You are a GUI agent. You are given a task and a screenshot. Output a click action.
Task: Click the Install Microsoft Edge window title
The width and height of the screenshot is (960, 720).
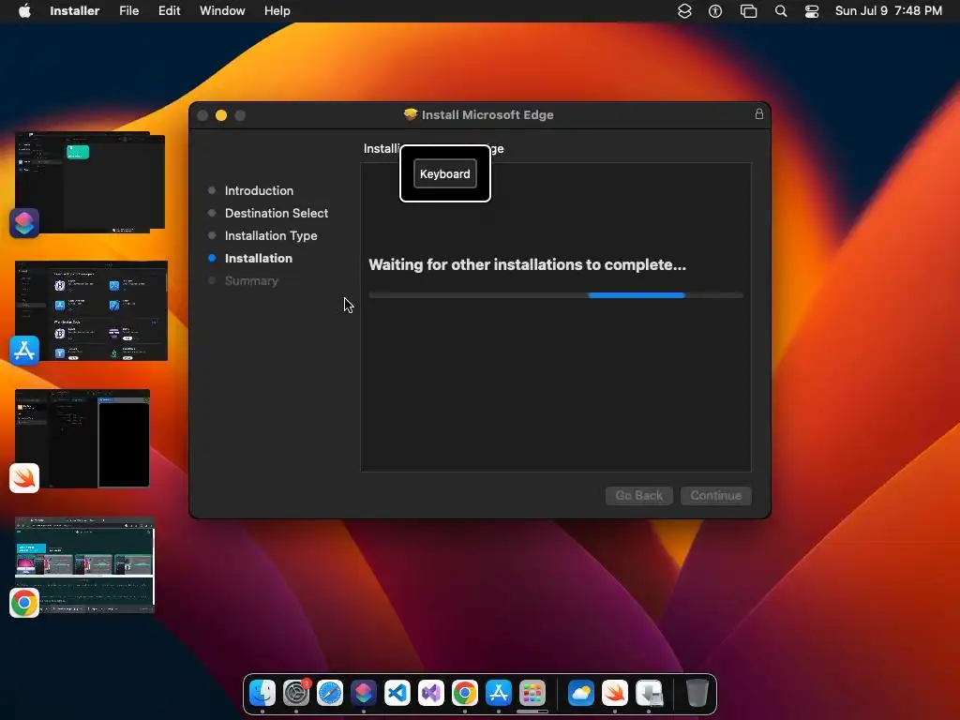tap(487, 114)
